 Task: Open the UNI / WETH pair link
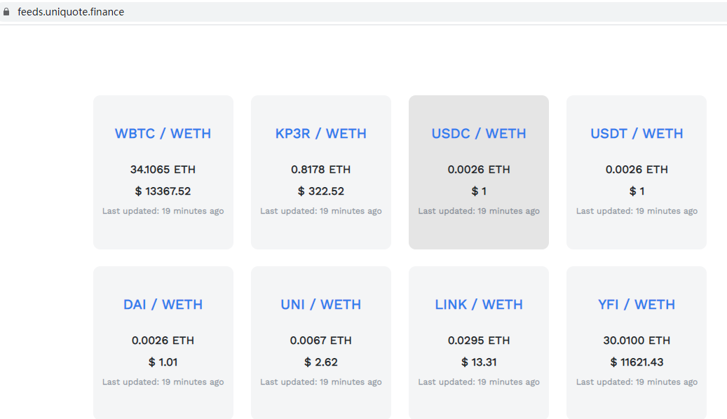(x=321, y=305)
